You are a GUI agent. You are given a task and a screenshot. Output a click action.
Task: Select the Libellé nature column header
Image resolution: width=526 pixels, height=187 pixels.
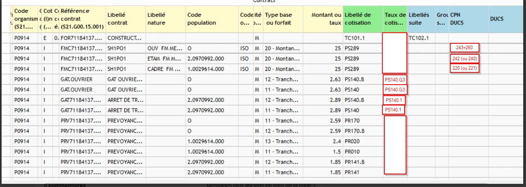(x=165, y=19)
